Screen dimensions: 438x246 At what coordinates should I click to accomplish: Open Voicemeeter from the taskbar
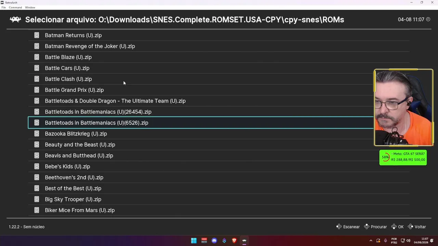click(x=204, y=241)
